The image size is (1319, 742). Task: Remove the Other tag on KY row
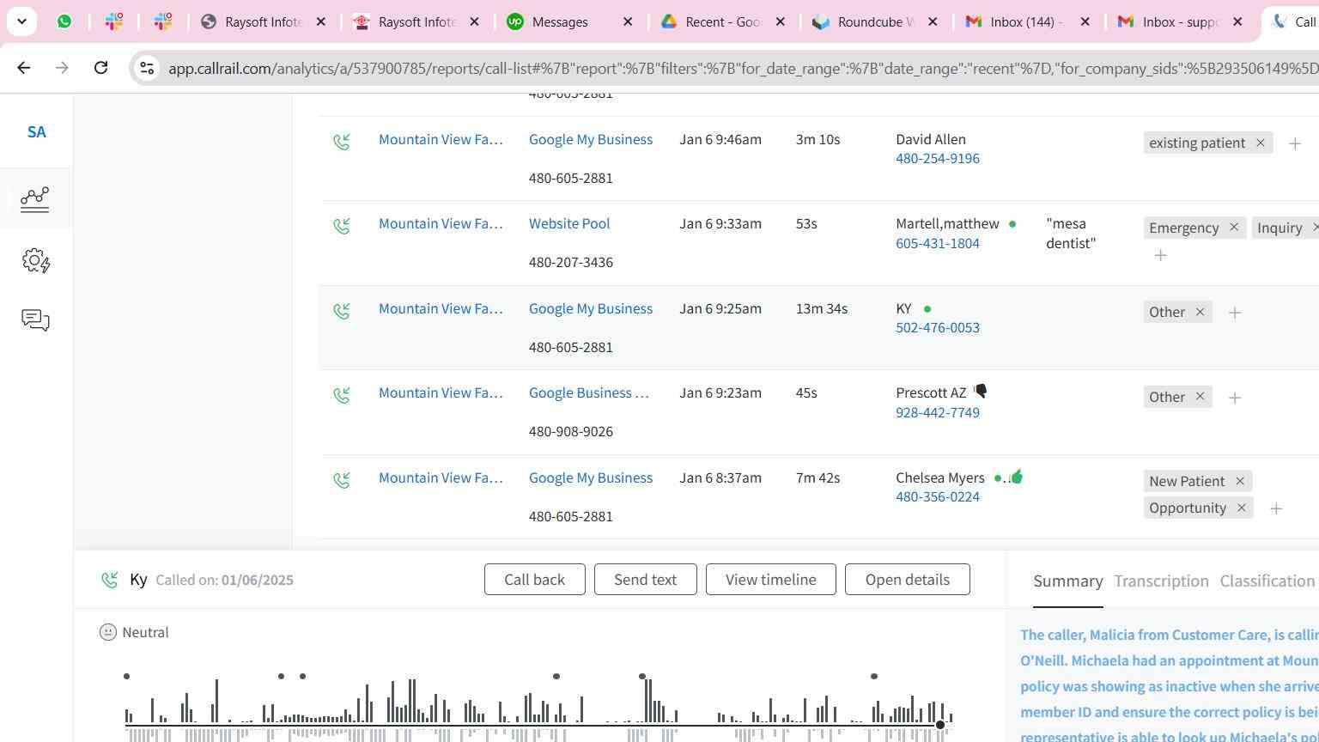[x=1200, y=312]
